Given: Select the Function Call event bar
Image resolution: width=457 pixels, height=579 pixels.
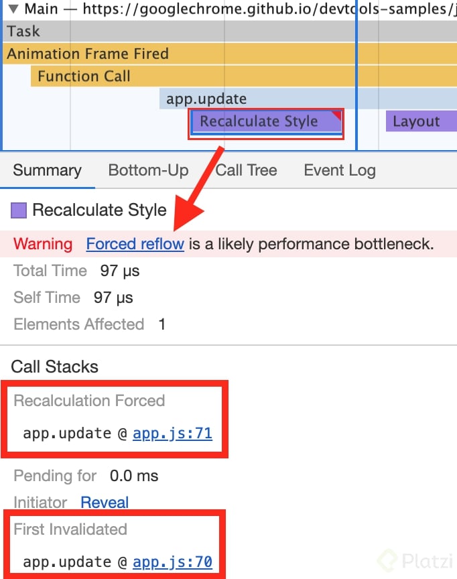Looking at the screenshot, I should (x=201, y=76).
